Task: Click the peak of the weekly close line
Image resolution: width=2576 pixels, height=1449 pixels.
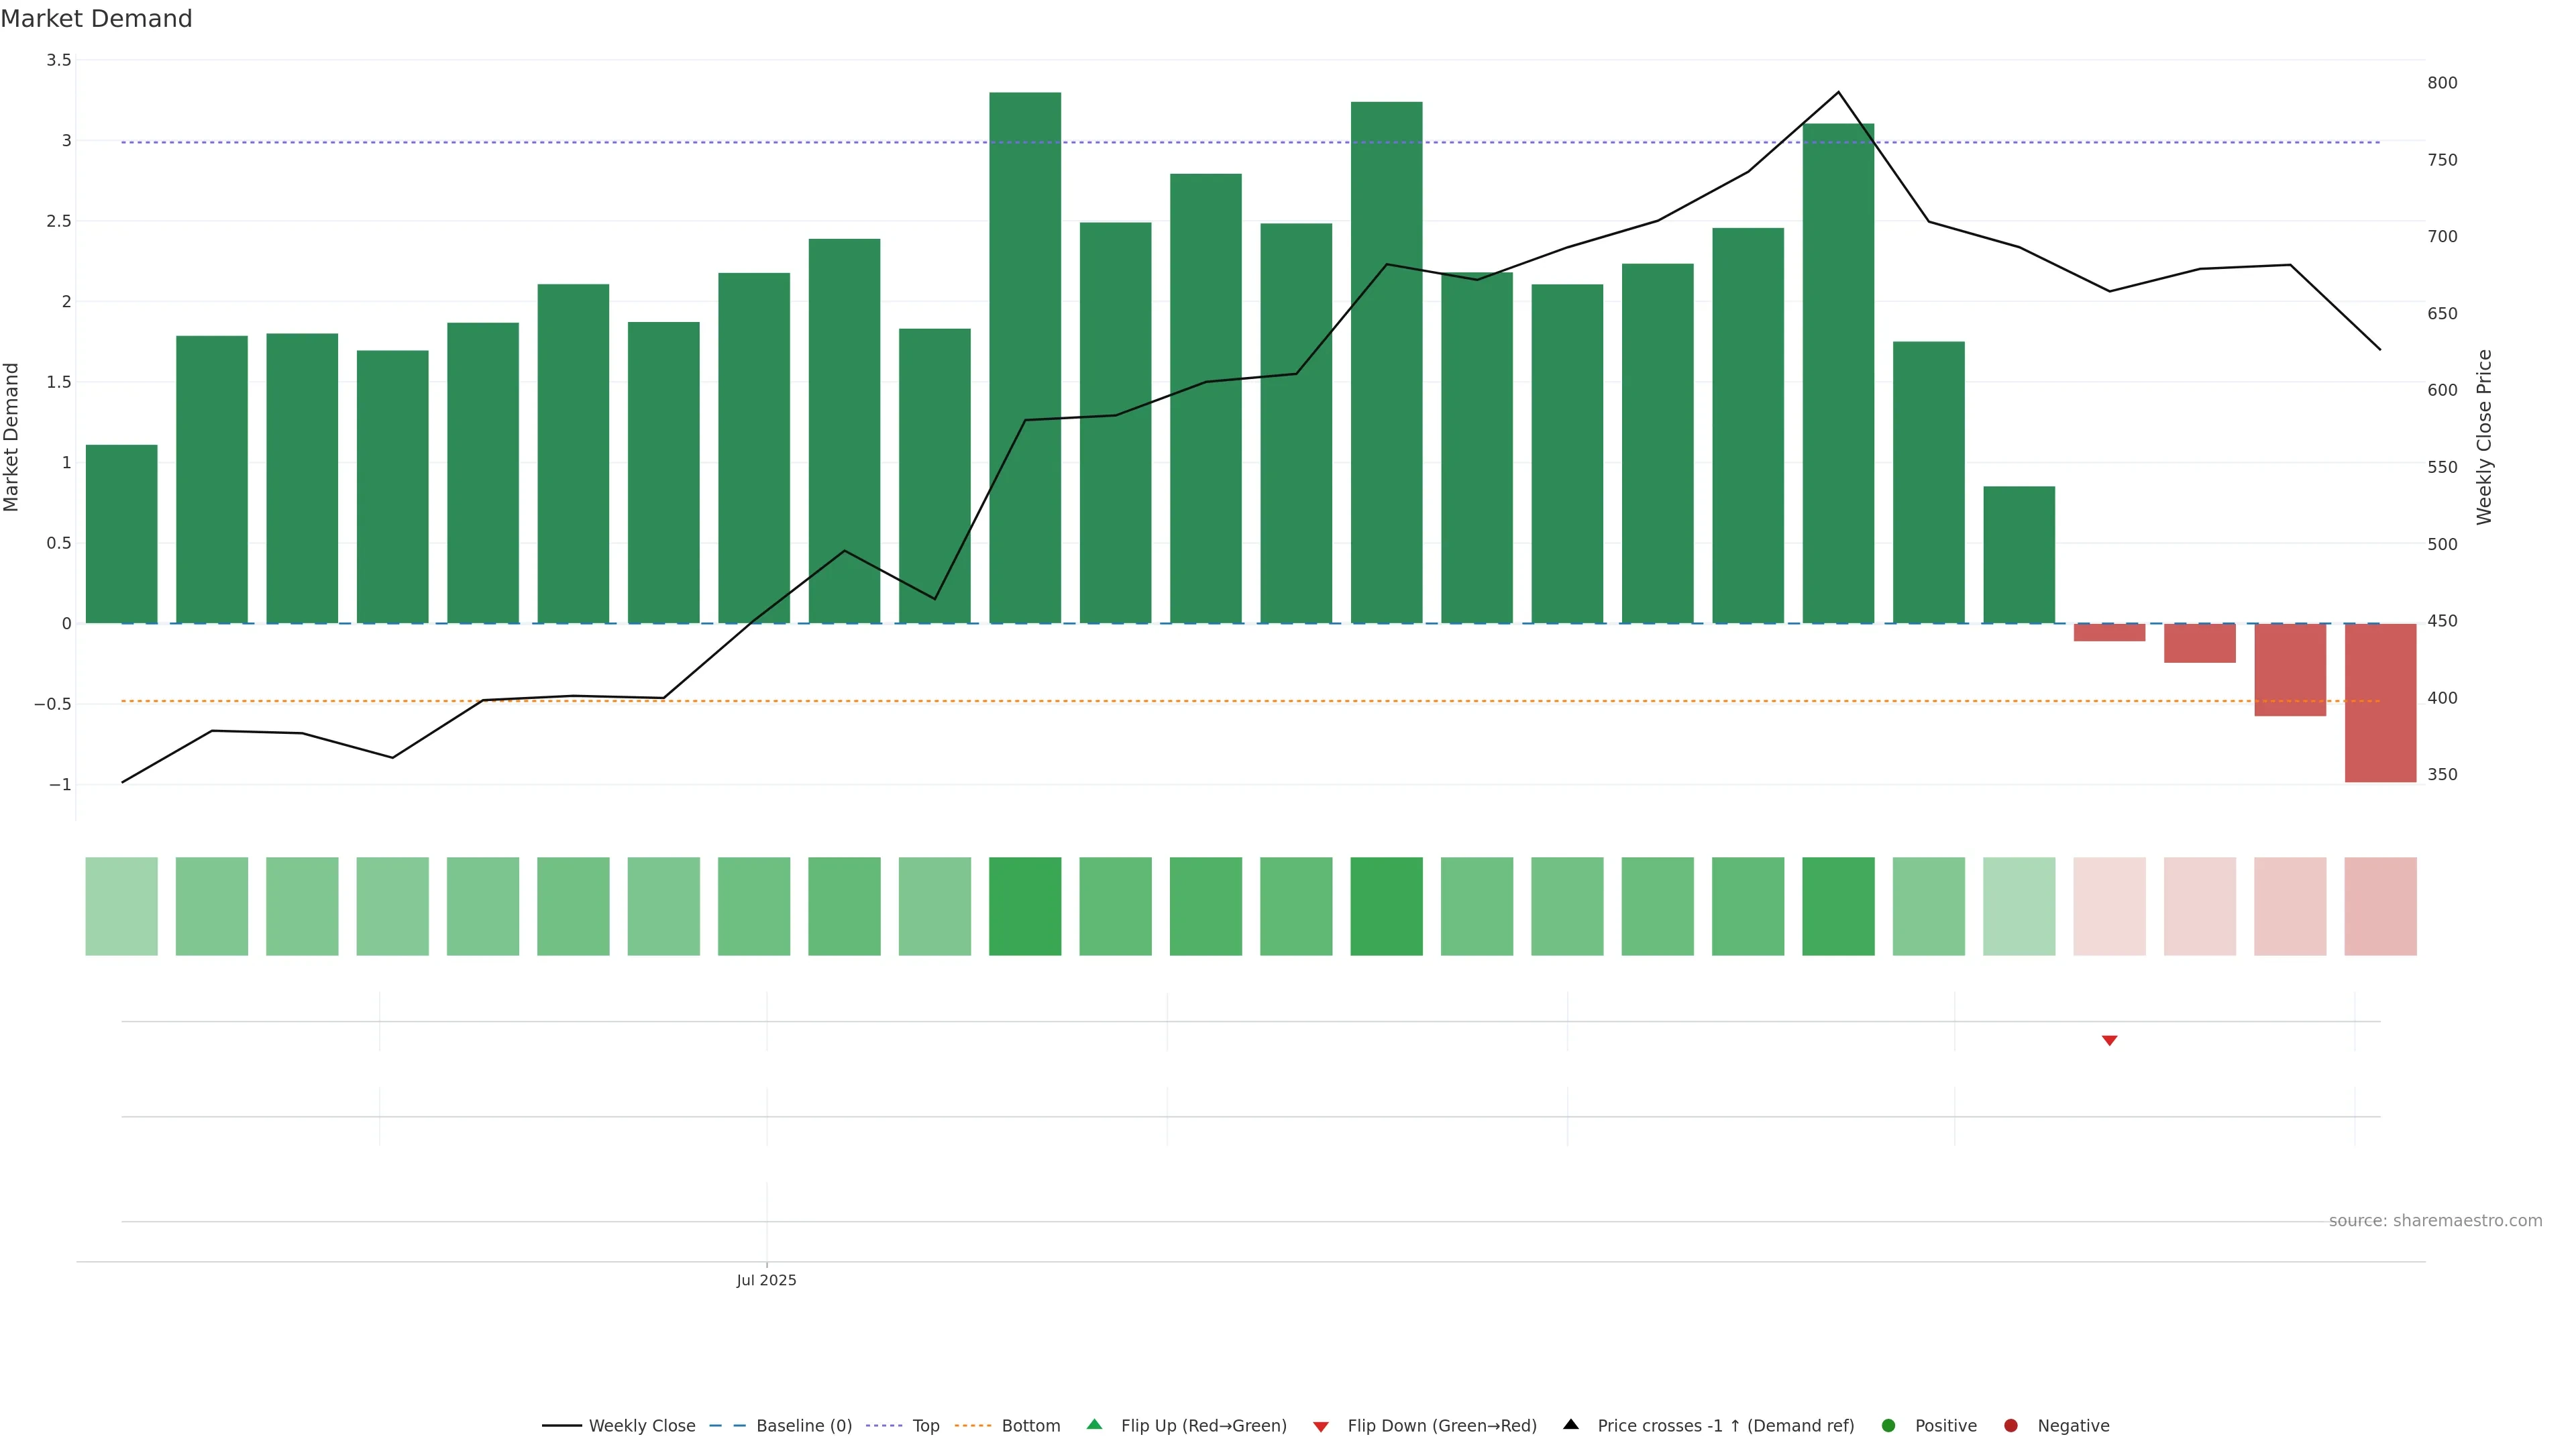Action: (1838, 92)
